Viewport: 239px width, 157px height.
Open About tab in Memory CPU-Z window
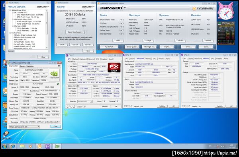coord(226,58)
